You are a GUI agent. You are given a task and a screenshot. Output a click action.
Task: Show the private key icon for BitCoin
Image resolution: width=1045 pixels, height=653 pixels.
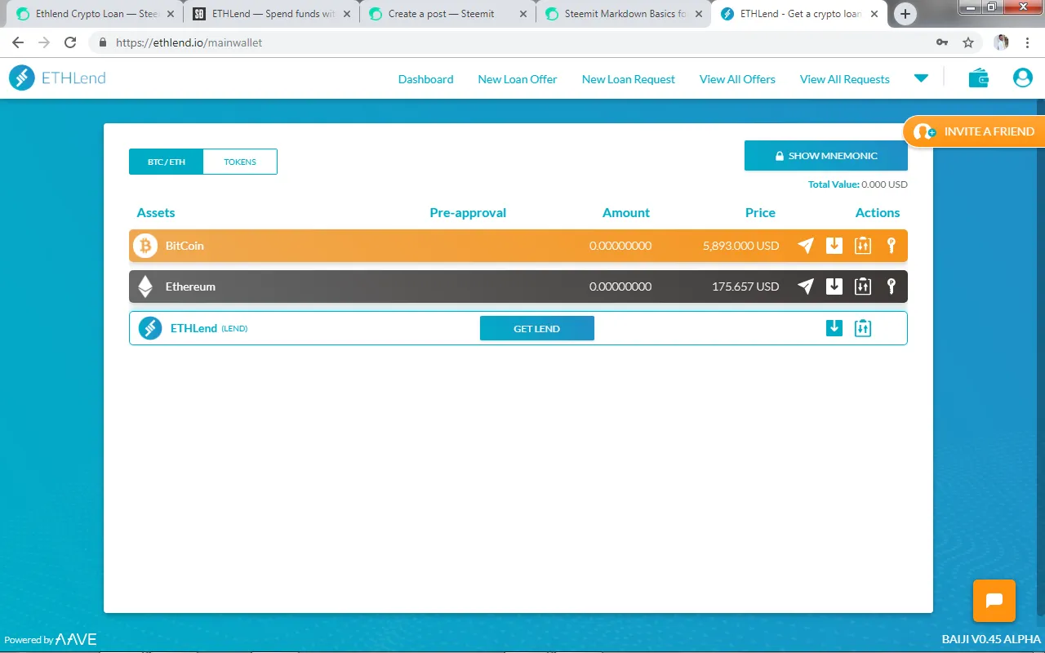(x=892, y=246)
